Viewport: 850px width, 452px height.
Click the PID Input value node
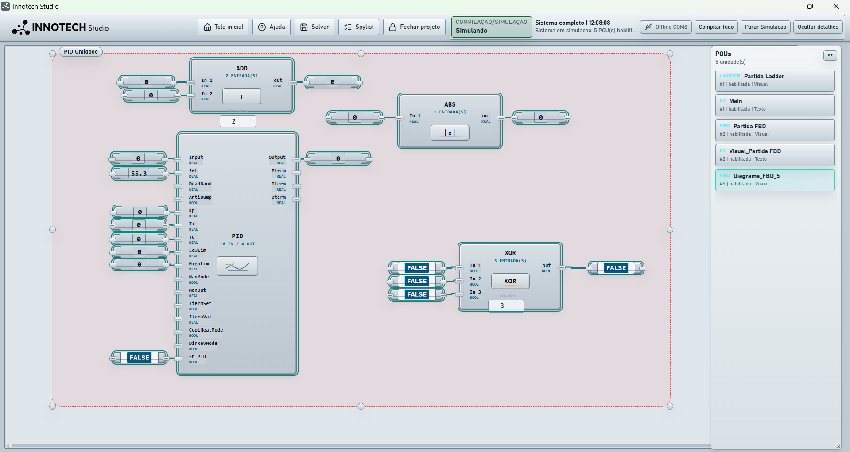point(138,158)
